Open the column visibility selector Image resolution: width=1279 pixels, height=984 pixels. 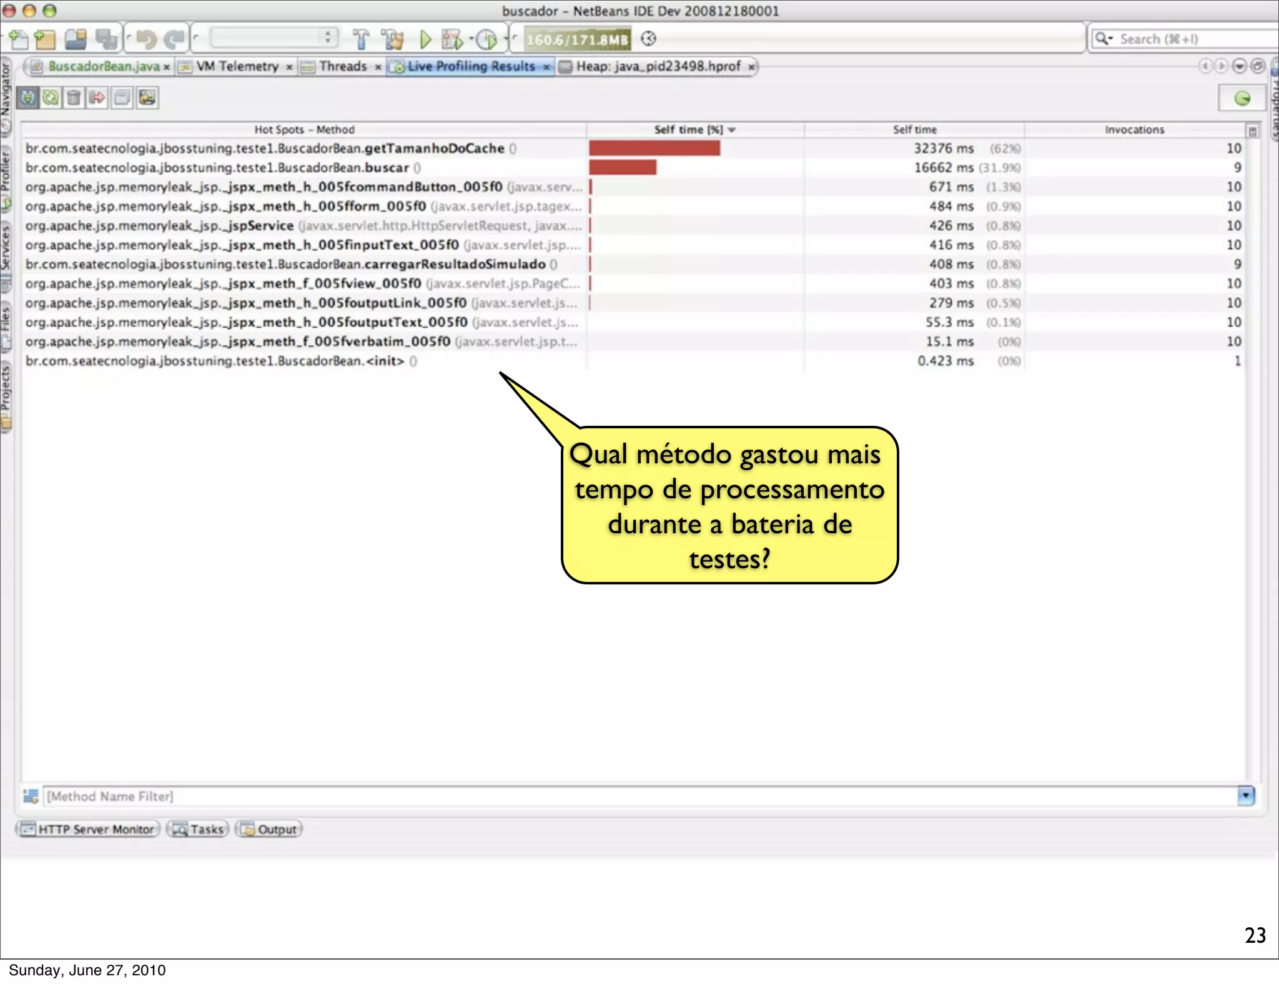click(x=1252, y=131)
